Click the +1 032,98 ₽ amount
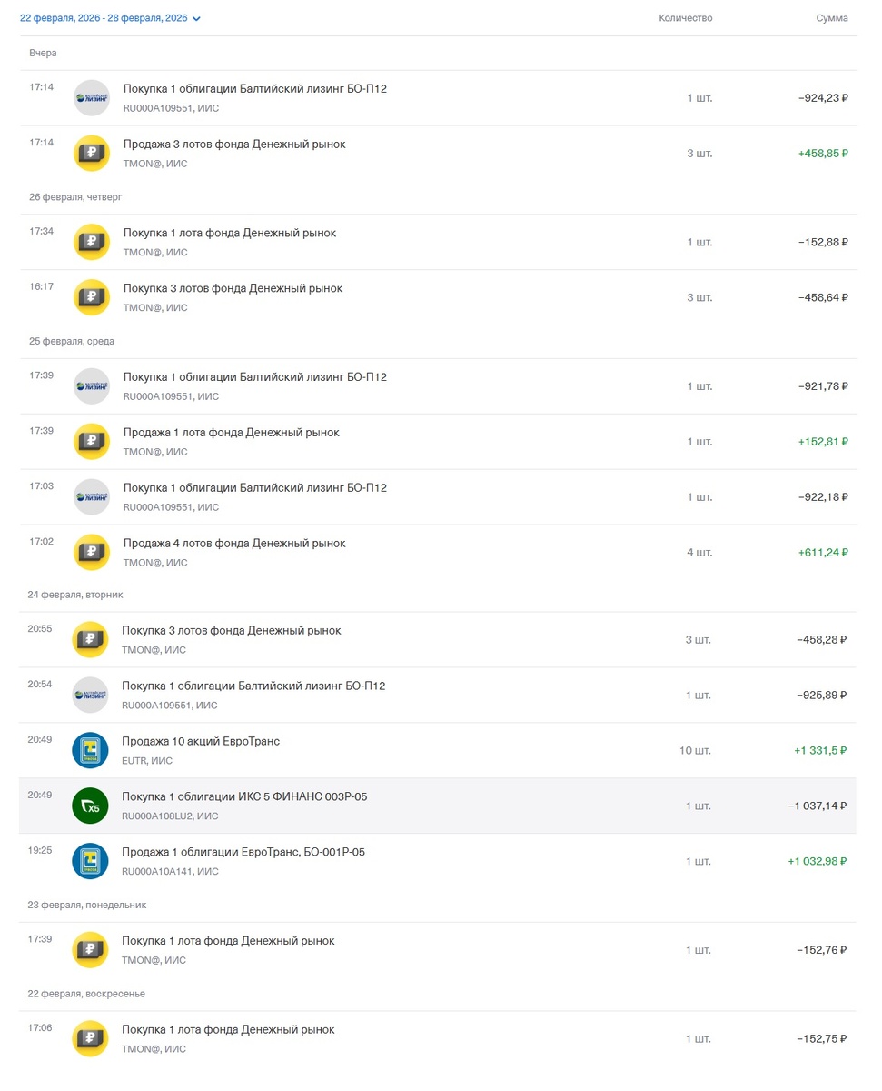This screenshot has height=1091, width=882. point(817,861)
